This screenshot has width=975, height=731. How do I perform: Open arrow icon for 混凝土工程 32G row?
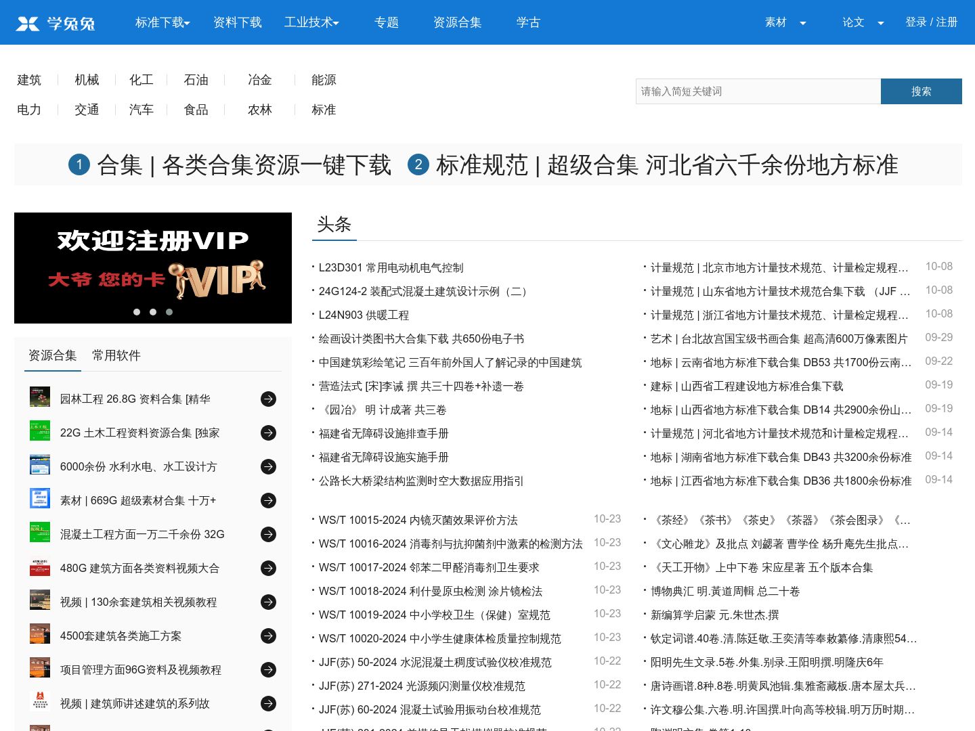[269, 535]
